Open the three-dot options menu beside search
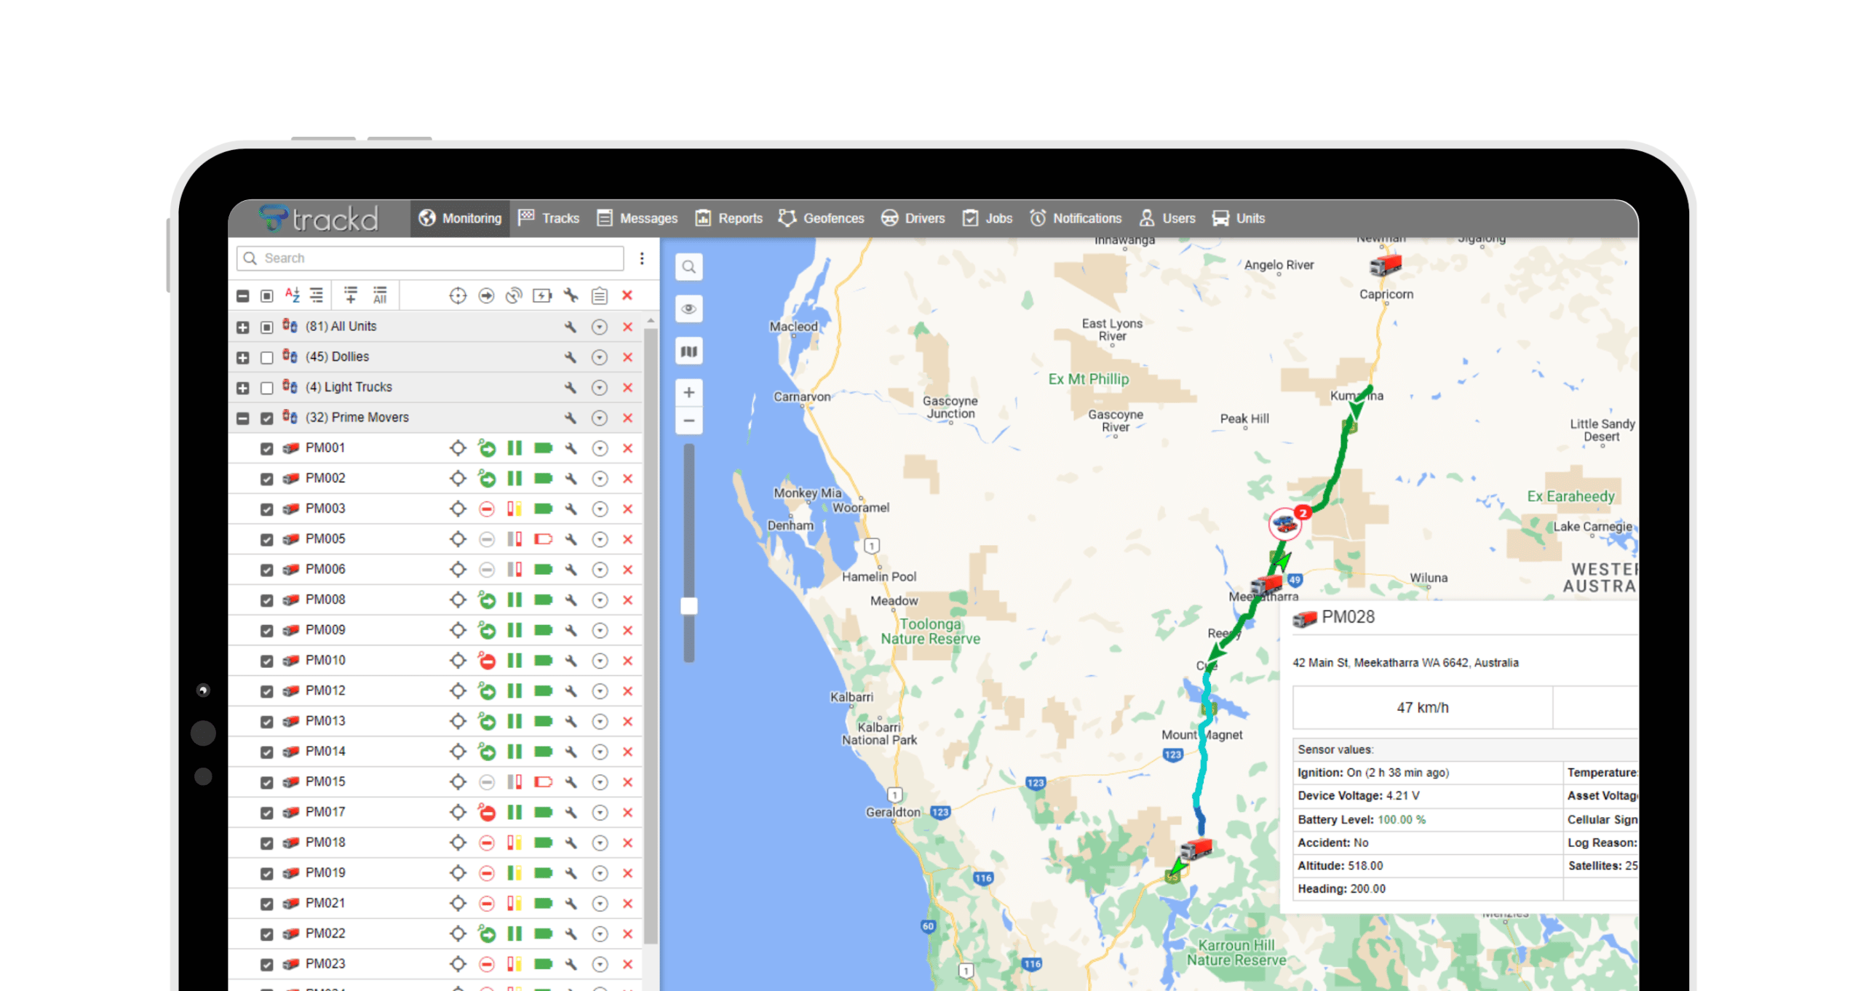Screen dimensions: 1863x991 (642, 258)
